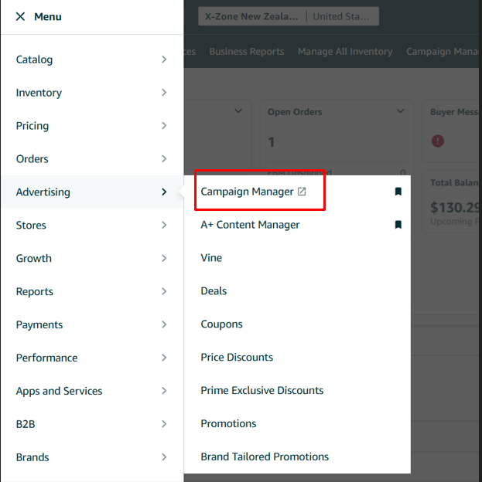Open the Pricing menu item
Screen dimensions: 482x482
(x=32, y=126)
